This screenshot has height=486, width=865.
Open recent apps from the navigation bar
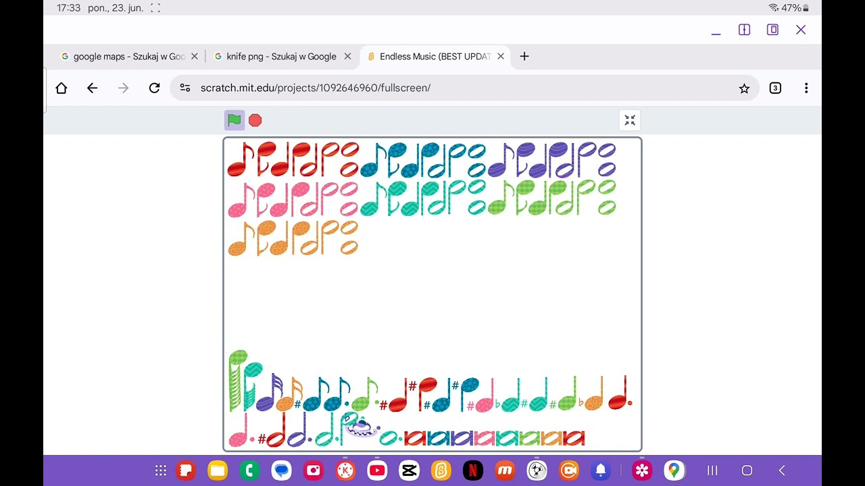[x=712, y=470]
